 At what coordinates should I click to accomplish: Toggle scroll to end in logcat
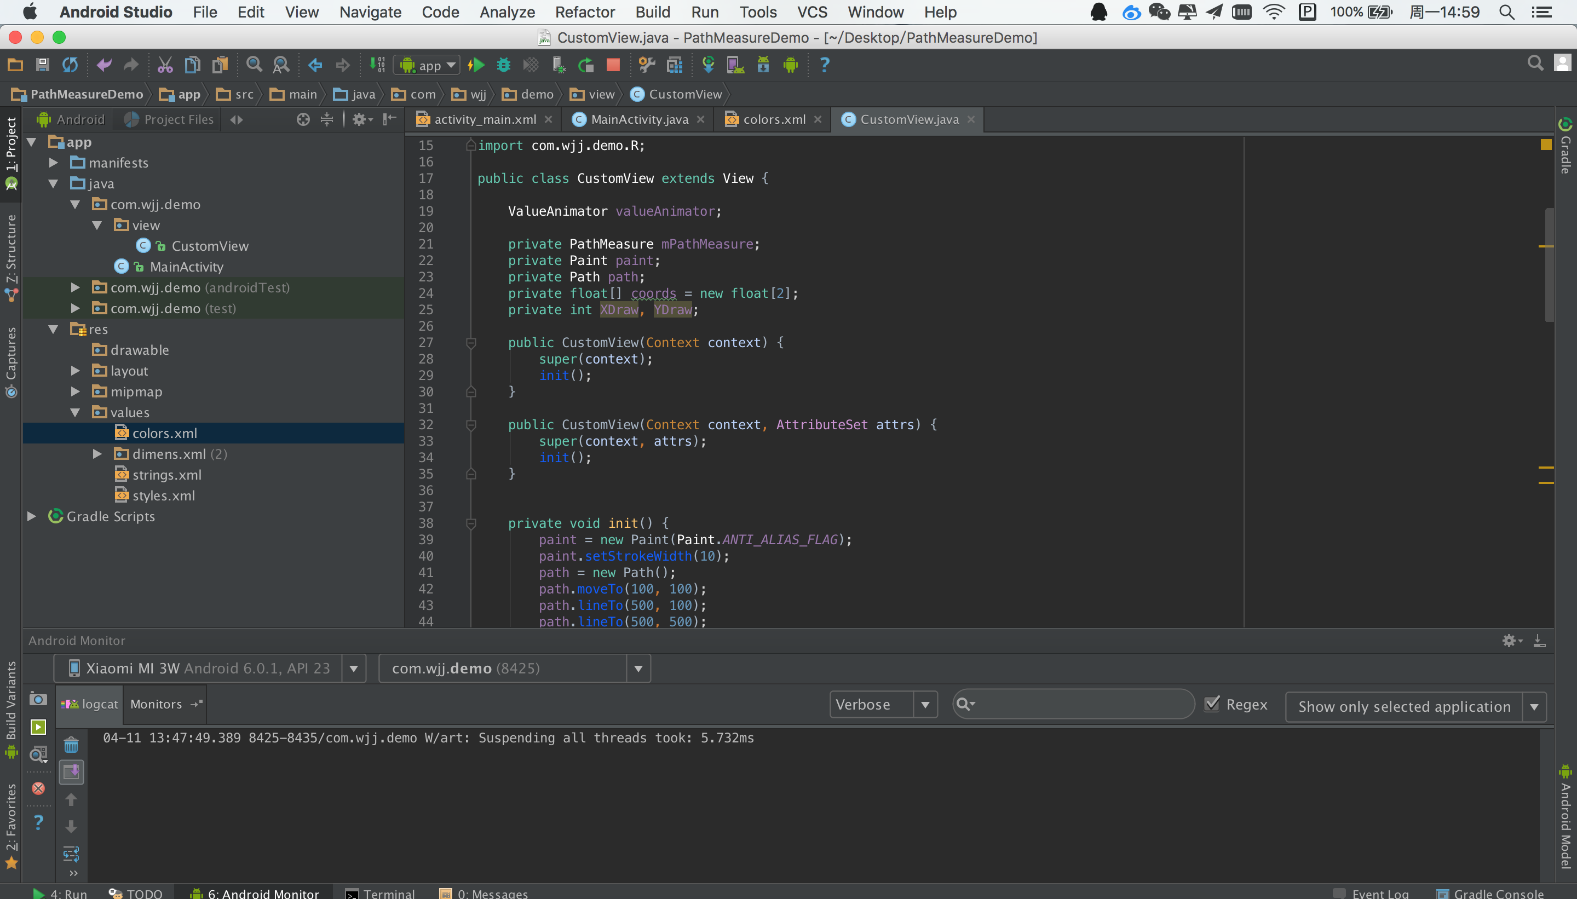click(x=71, y=772)
